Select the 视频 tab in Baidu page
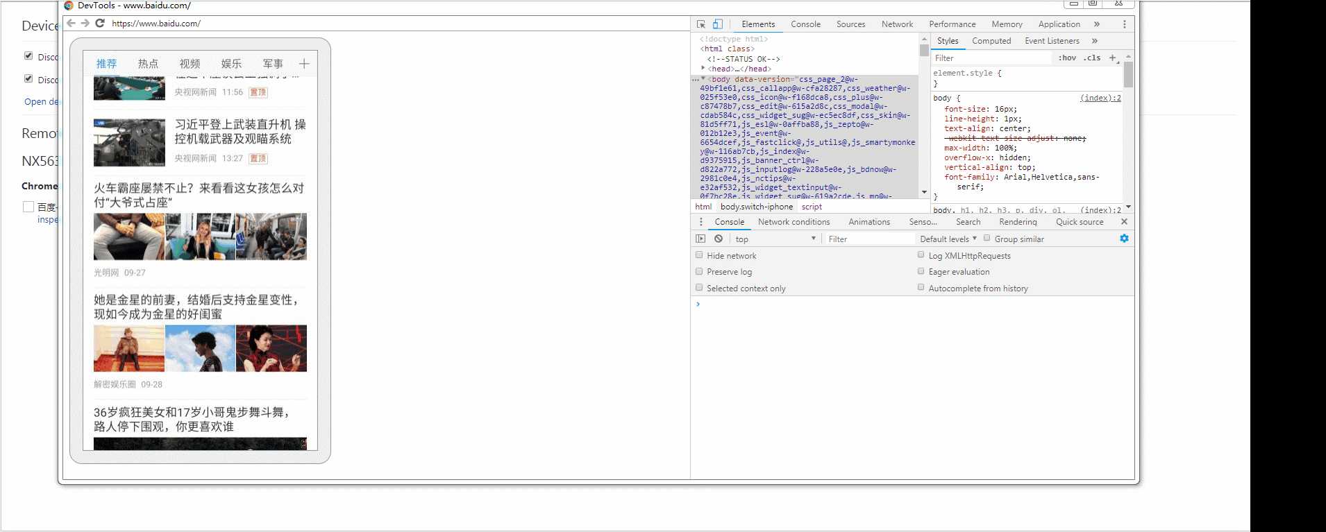This screenshot has width=1326, height=532. click(190, 64)
